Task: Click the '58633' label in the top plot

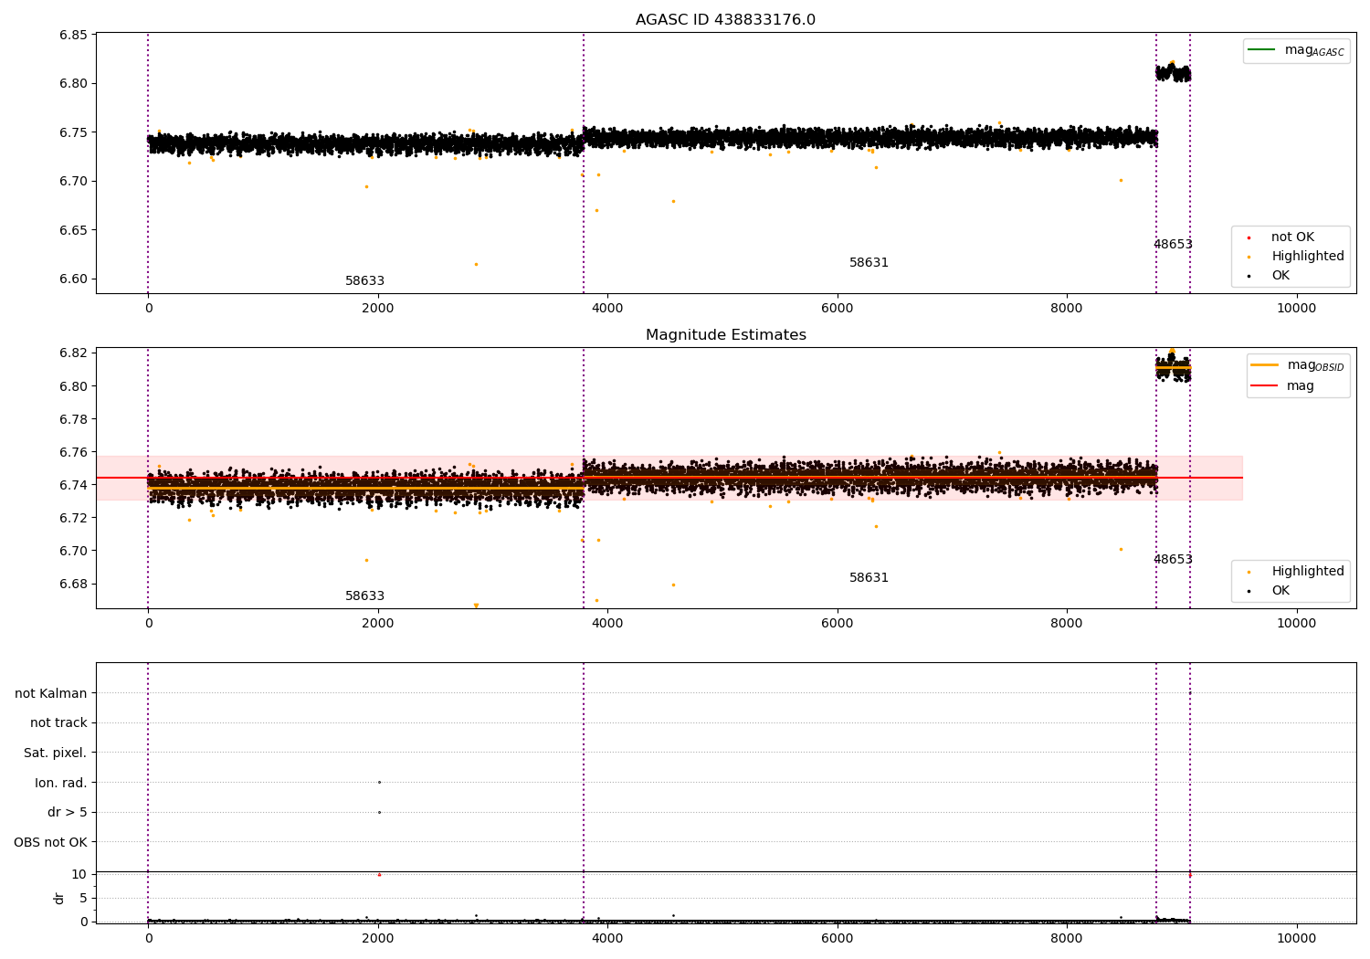Action: coord(364,281)
